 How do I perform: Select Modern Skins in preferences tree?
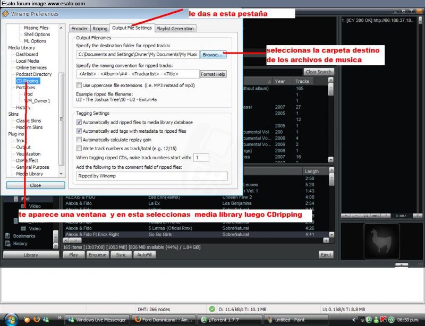[x=29, y=127]
